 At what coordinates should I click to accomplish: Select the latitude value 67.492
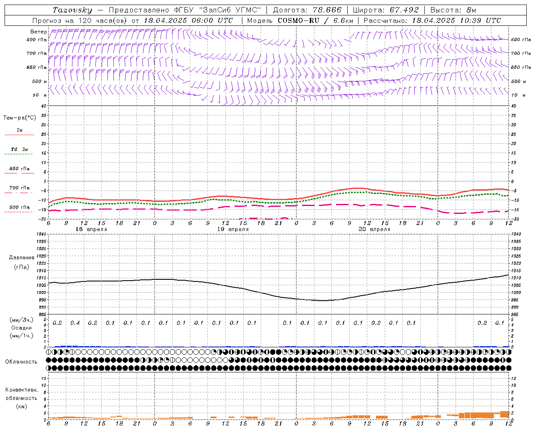tap(404, 10)
